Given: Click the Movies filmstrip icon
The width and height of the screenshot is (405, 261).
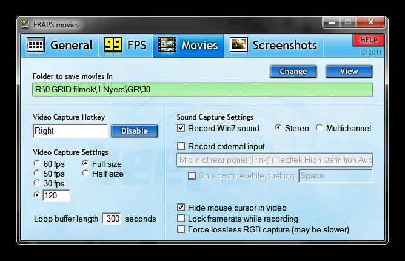Looking at the screenshot, I should click(x=167, y=45).
